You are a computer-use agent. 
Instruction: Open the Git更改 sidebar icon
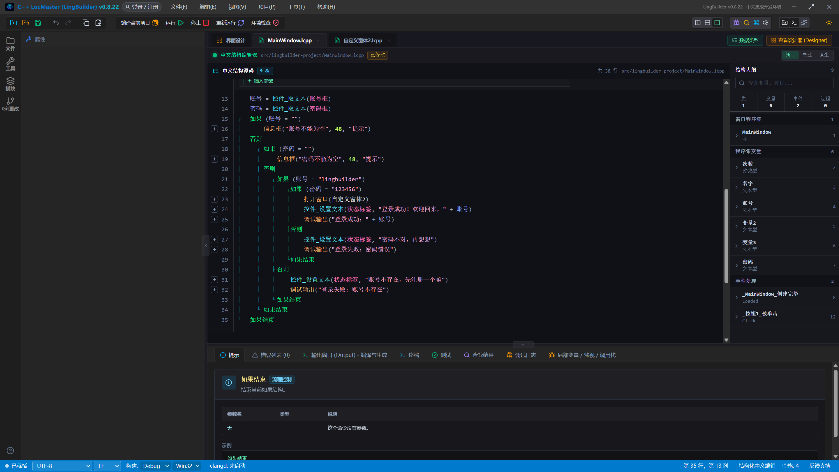pos(10,104)
